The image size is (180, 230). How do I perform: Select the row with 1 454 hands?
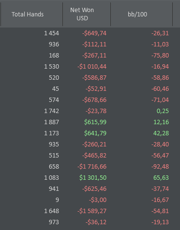[x=90, y=33]
